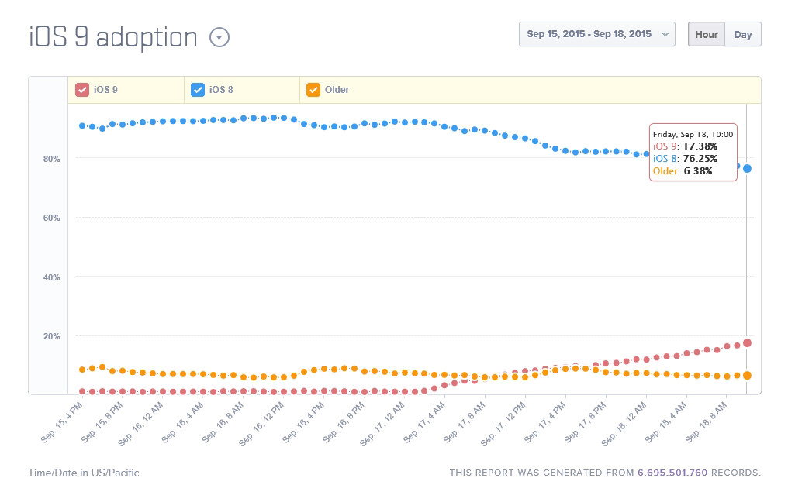This screenshot has height=502, width=795.
Task: Click the iOS 9 legend label
Action: tap(105, 90)
